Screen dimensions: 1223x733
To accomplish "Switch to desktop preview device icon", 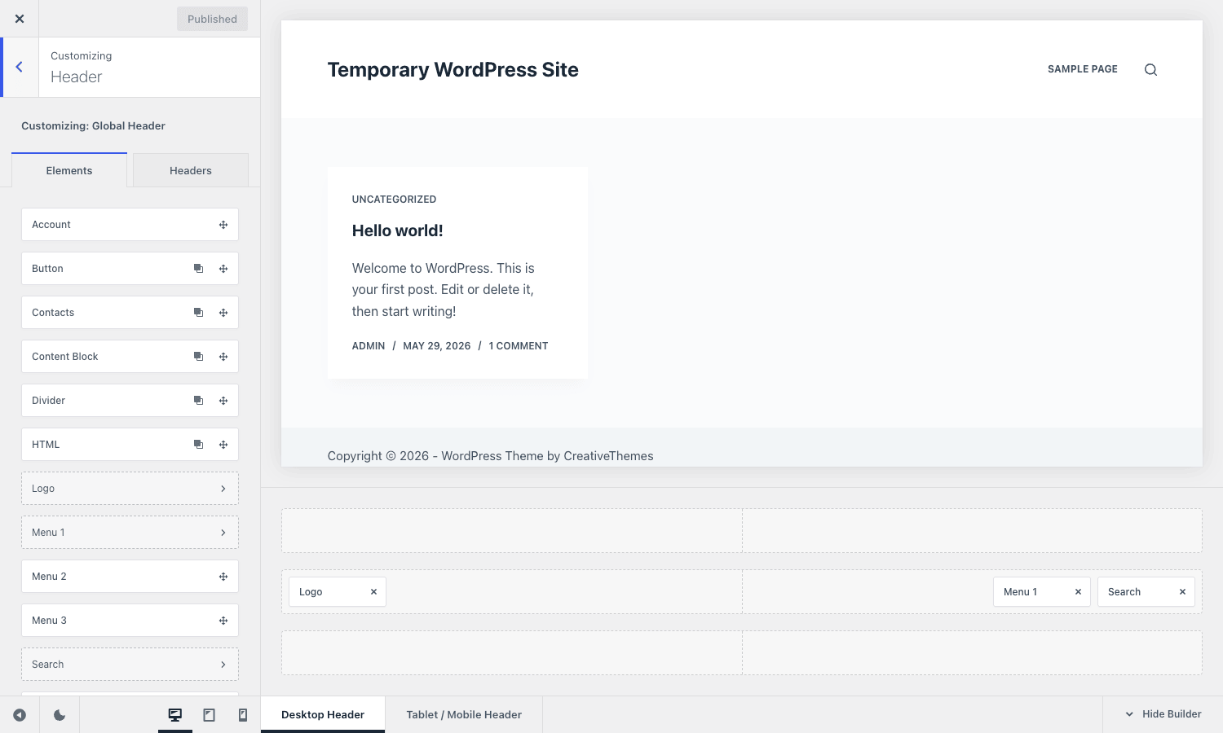I will pos(175,715).
